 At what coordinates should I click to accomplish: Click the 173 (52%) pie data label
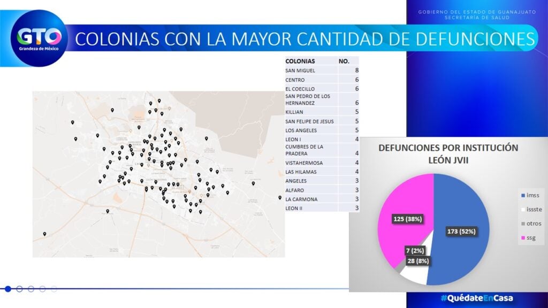click(460, 232)
